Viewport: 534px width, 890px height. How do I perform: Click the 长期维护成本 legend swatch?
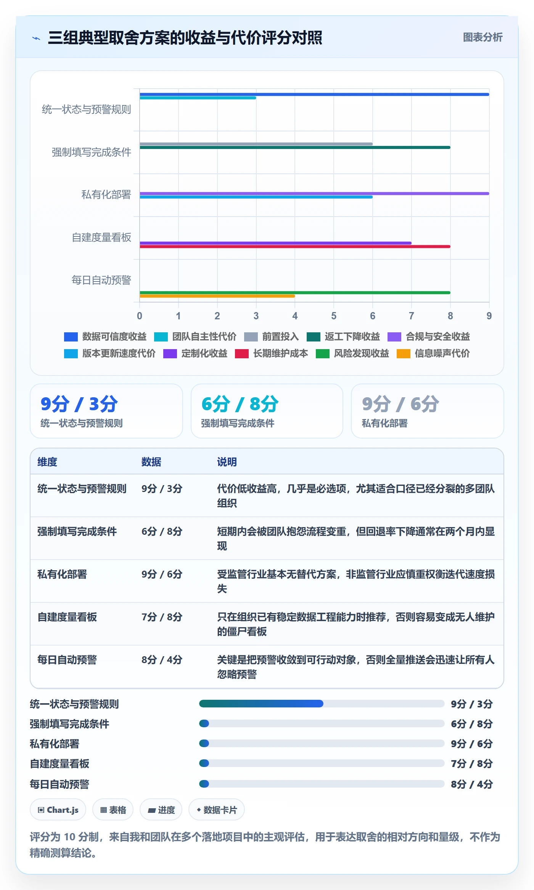242,354
